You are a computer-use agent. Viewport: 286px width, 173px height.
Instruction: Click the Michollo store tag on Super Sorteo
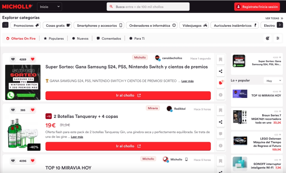tap(140, 57)
